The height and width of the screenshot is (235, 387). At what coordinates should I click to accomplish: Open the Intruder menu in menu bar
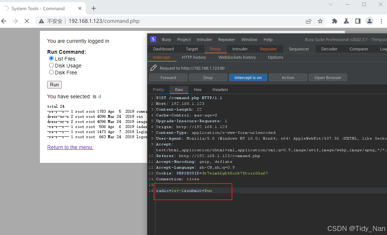click(x=204, y=40)
